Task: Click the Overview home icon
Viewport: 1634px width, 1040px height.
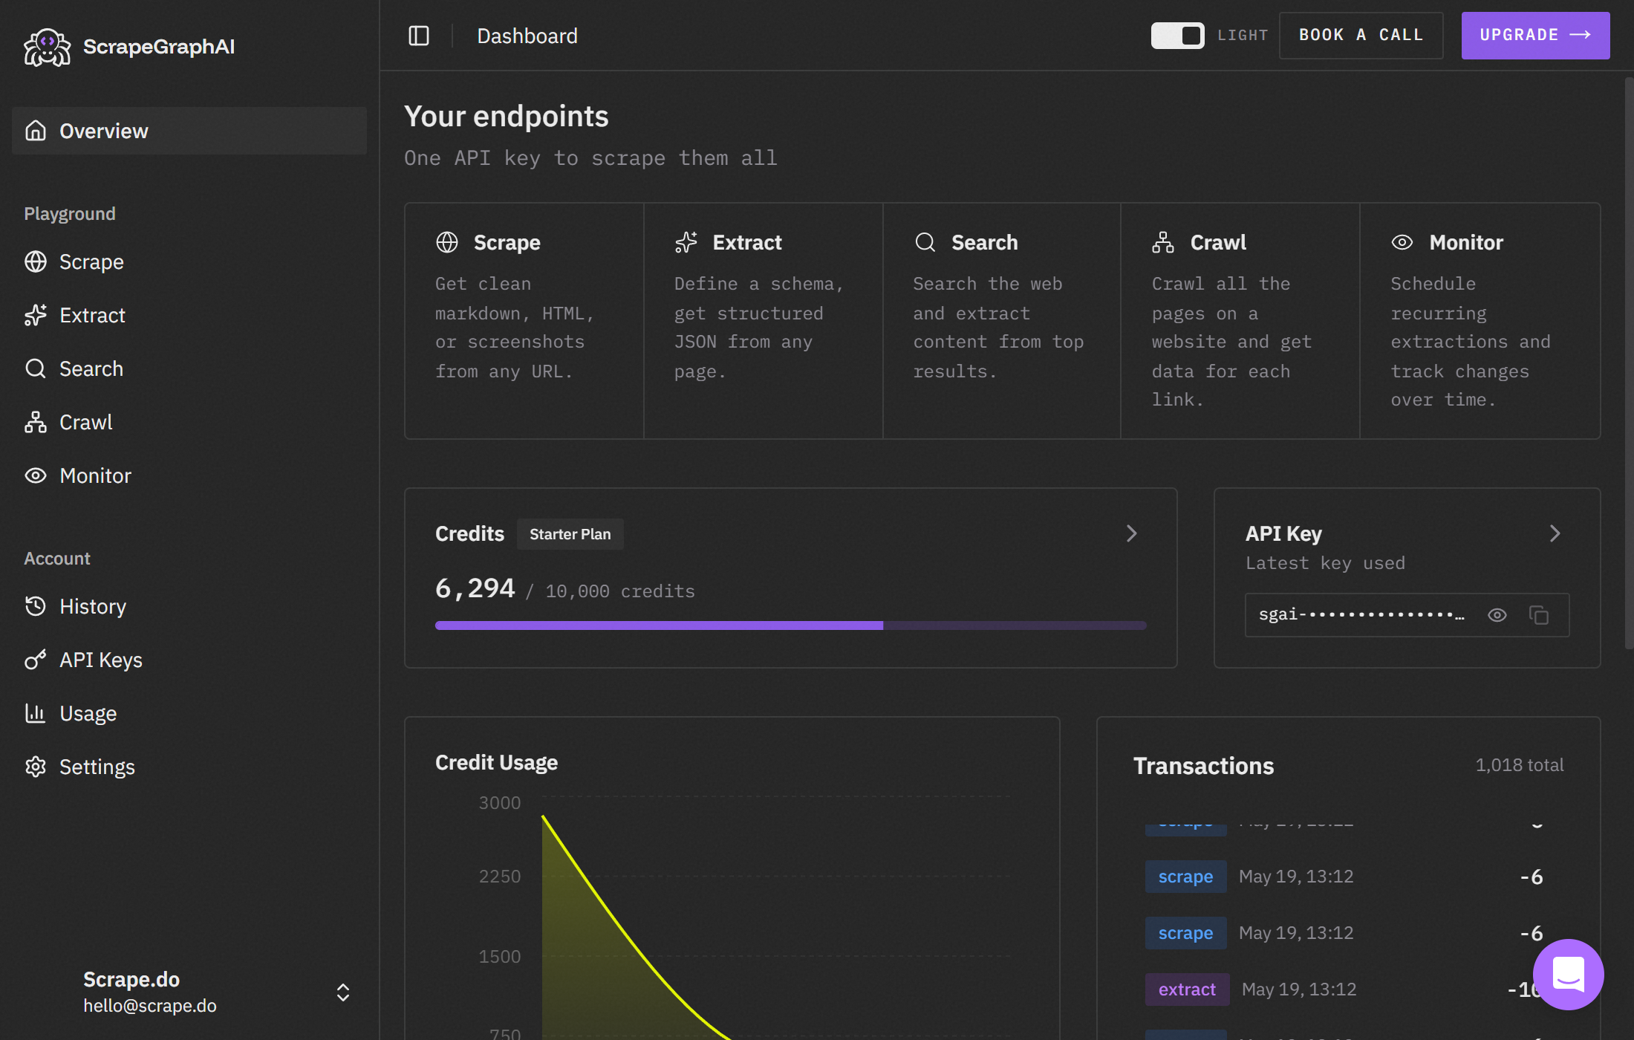Action: pyautogui.click(x=36, y=131)
